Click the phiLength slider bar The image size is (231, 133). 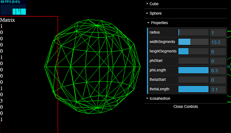click(x=194, y=70)
